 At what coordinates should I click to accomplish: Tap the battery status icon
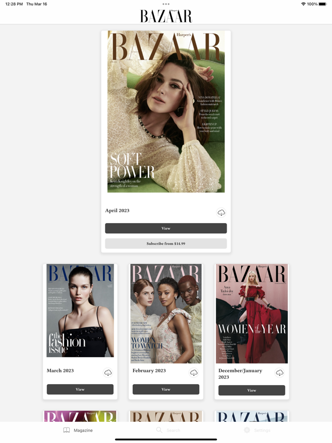(322, 4)
